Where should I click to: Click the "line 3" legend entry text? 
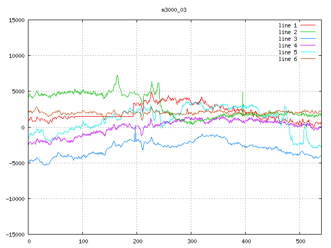click(x=288, y=39)
